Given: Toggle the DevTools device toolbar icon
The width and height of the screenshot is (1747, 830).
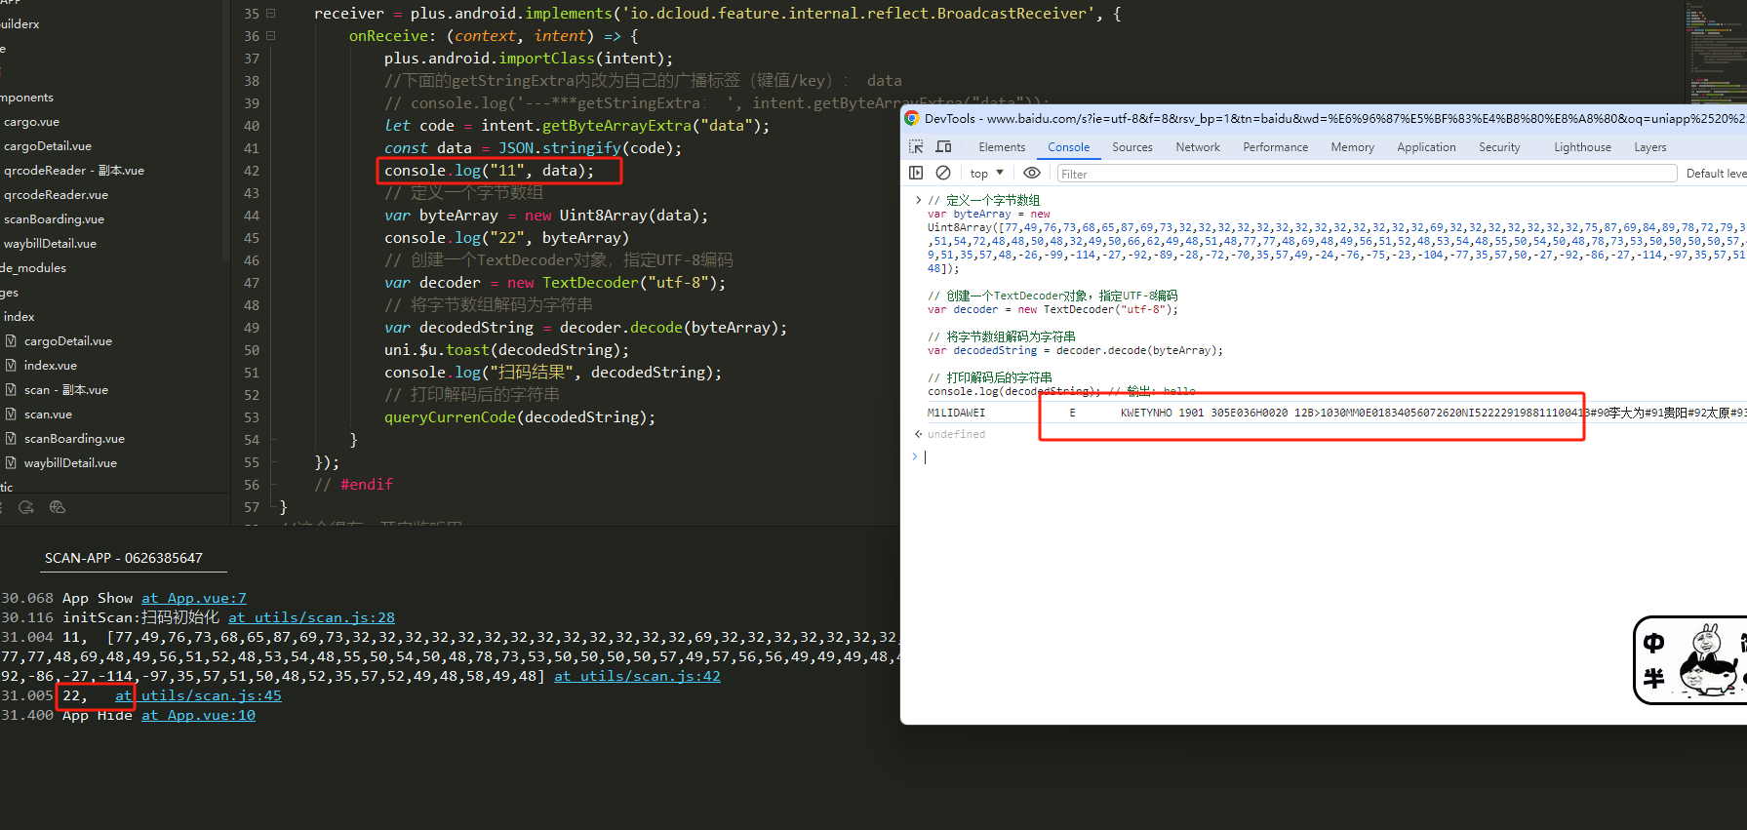Looking at the screenshot, I should [x=943, y=146].
